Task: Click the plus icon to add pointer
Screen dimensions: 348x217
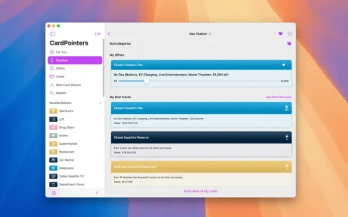Action: tap(97, 193)
